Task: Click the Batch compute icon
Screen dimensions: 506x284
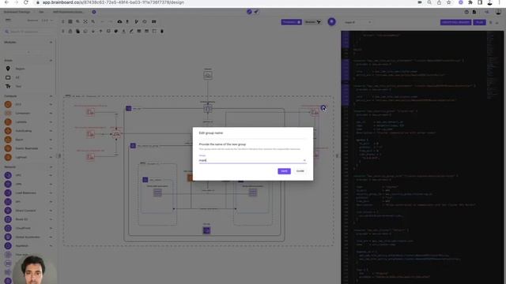Action: (x=8, y=140)
